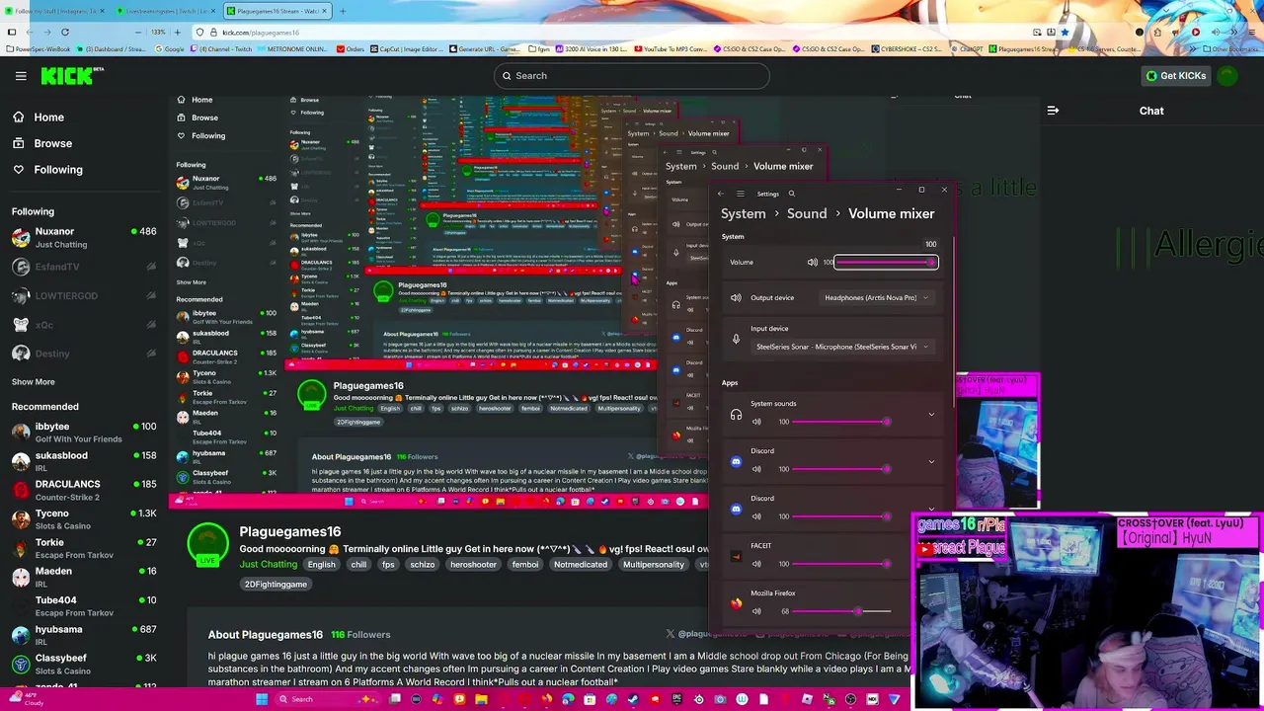
Task: Click the back arrow in the streamed Settings window
Action: [x=720, y=194]
